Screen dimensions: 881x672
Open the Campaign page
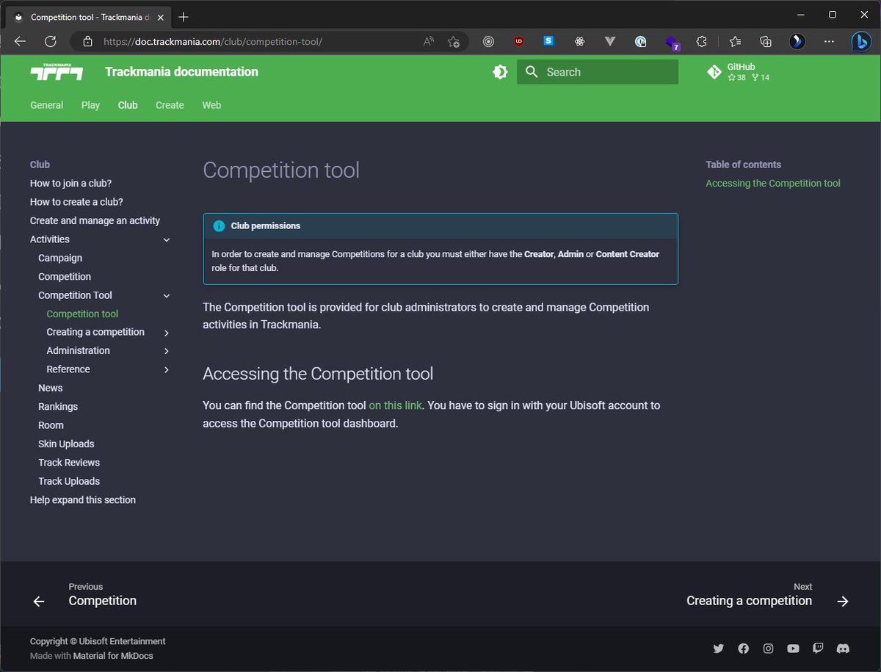click(60, 258)
